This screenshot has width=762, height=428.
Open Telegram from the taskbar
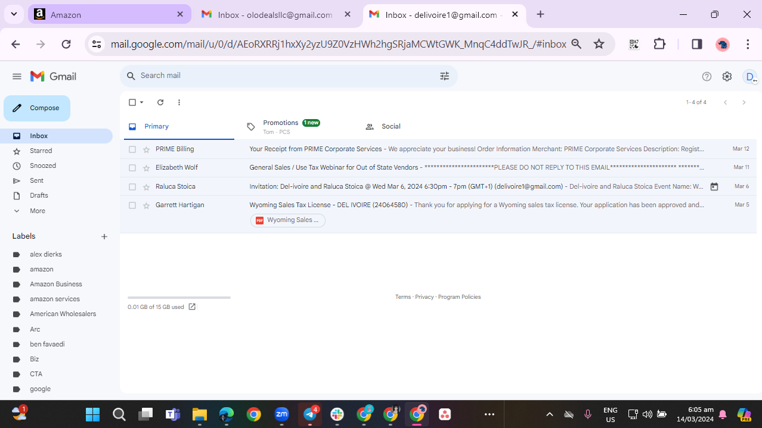pyautogui.click(x=310, y=414)
